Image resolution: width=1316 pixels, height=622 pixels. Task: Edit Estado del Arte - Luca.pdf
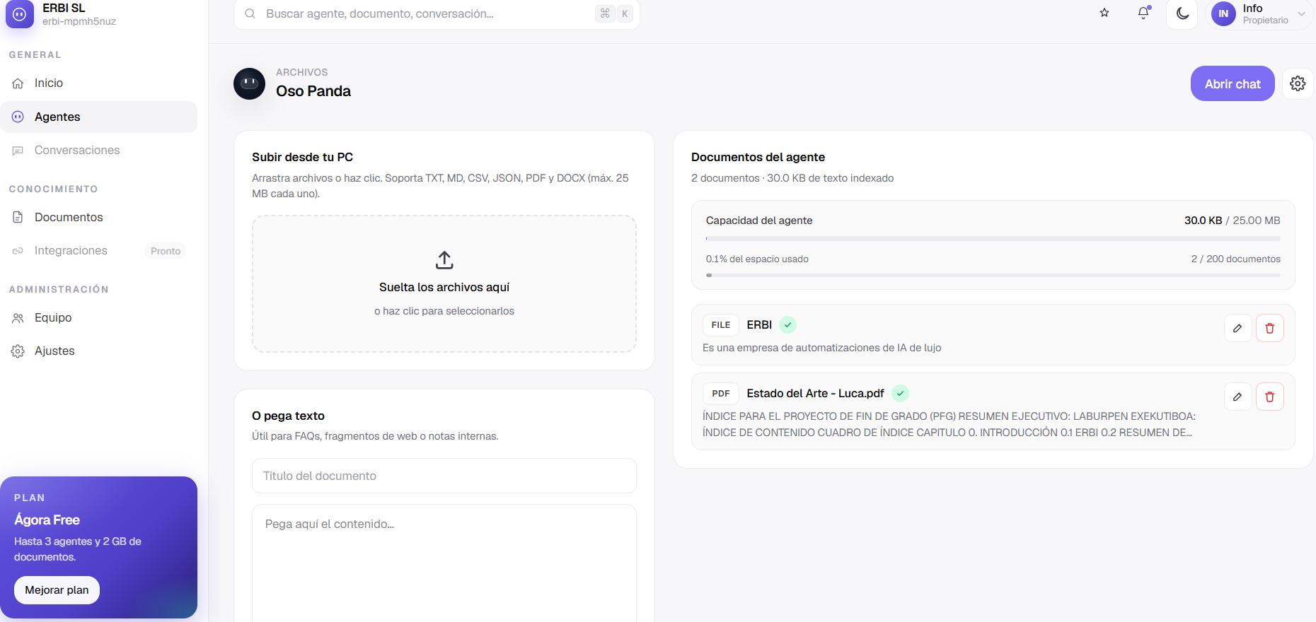[1237, 397]
